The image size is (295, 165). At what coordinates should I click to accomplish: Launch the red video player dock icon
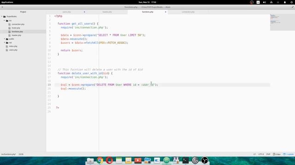pyautogui.click(x=138, y=160)
